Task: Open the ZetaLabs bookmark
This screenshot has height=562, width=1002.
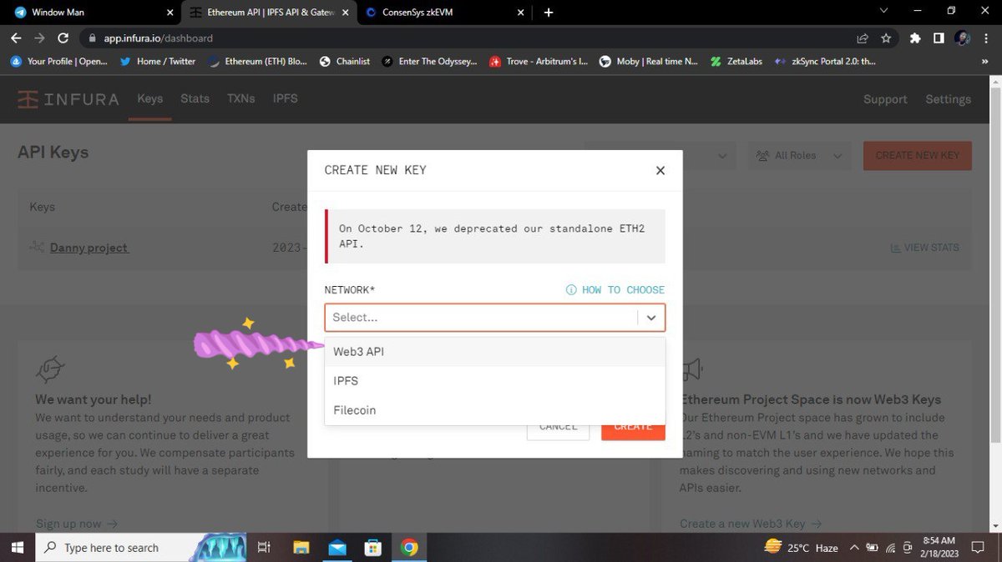Action: (737, 61)
